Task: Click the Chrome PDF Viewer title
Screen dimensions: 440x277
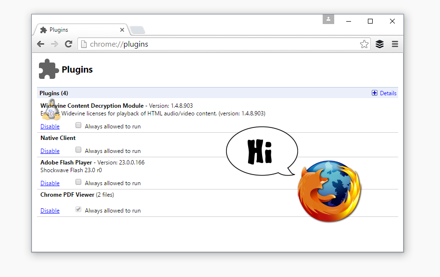Action: pos(67,195)
